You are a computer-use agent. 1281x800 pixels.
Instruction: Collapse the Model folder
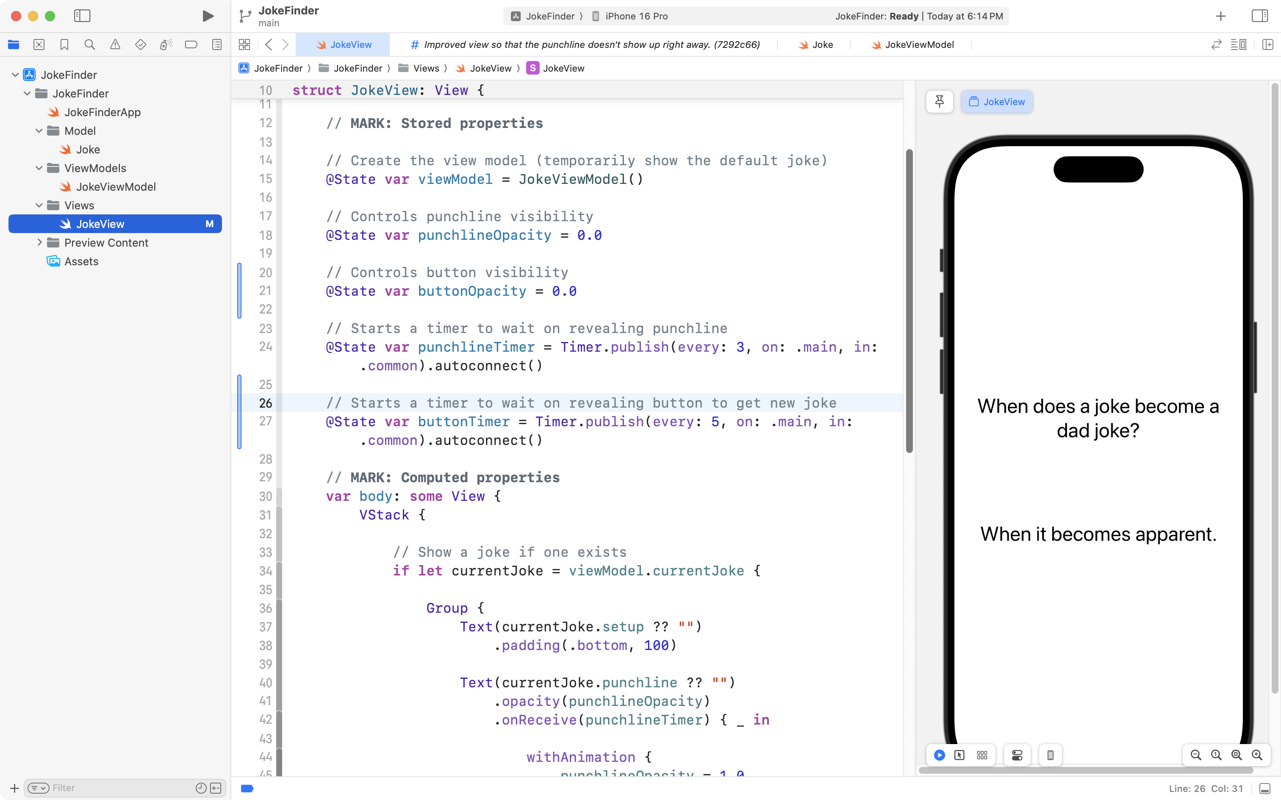point(39,131)
